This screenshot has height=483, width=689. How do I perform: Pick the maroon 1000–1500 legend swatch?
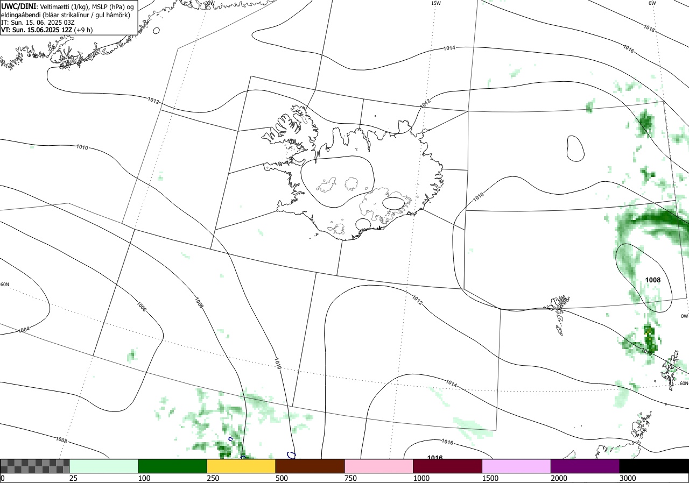coord(448,466)
